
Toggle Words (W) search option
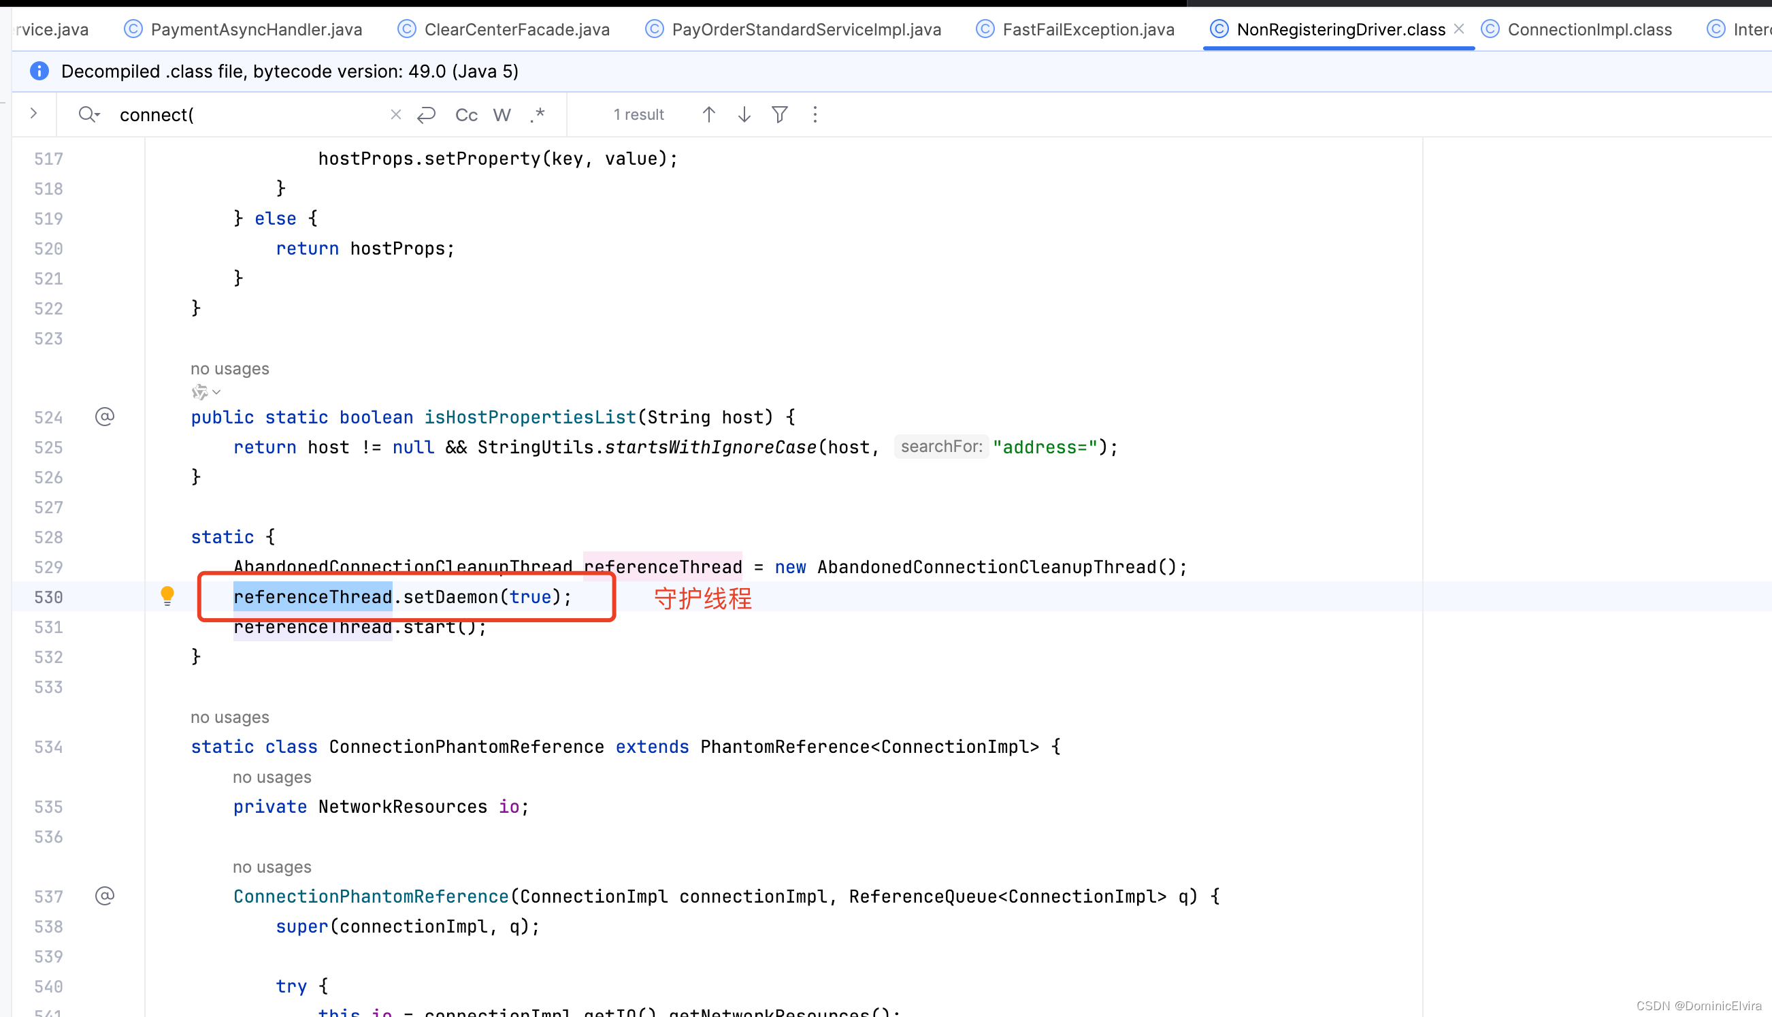pyautogui.click(x=502, y=114)
